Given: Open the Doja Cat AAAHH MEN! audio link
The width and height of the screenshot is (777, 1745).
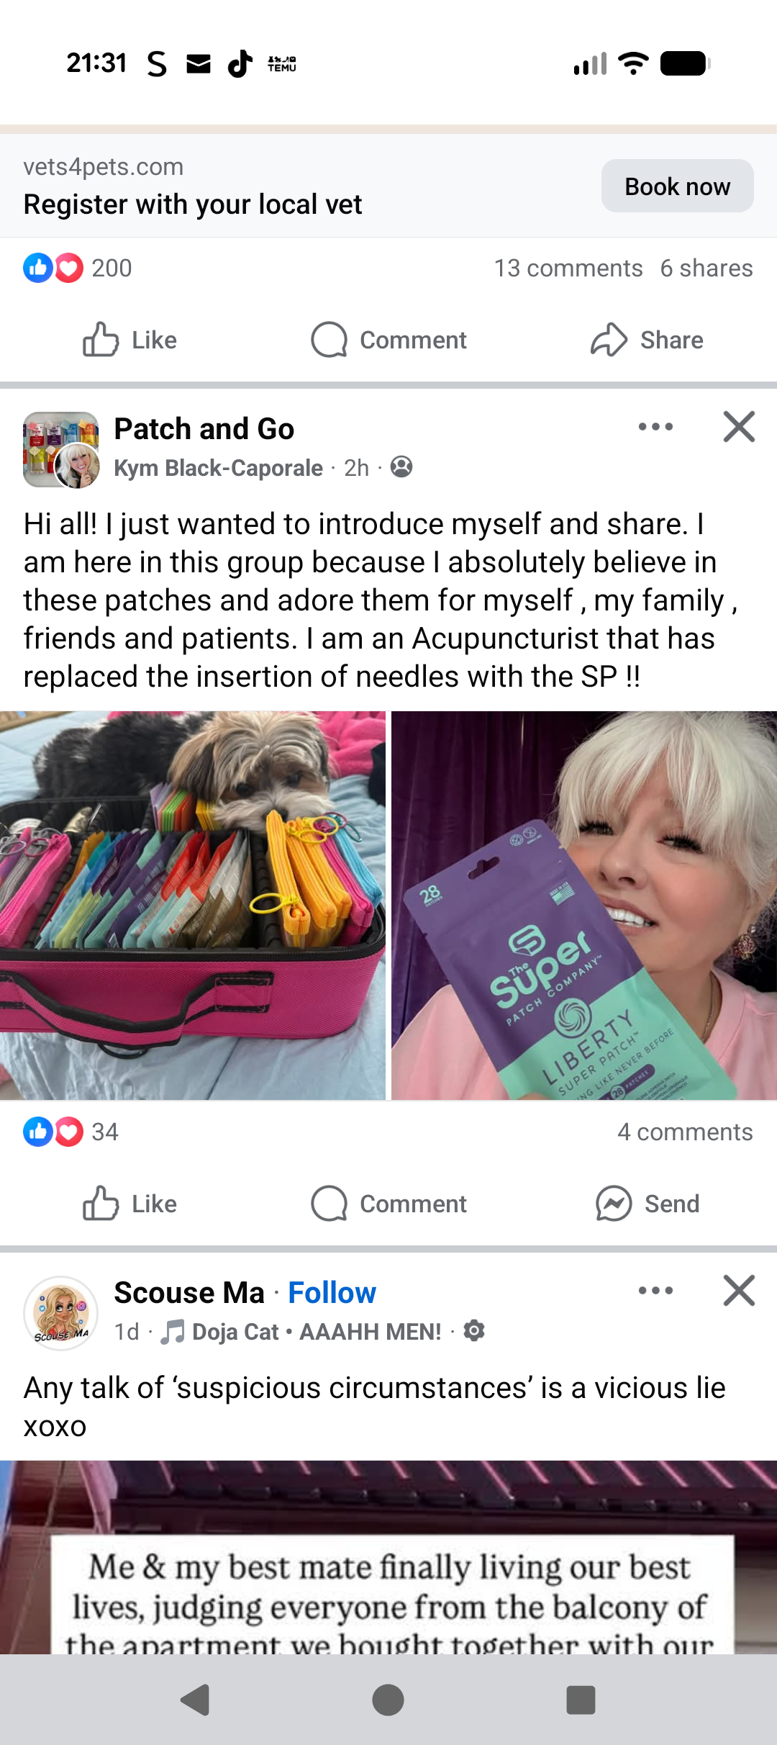Looking at the screenshot, I should point(301,1332).
